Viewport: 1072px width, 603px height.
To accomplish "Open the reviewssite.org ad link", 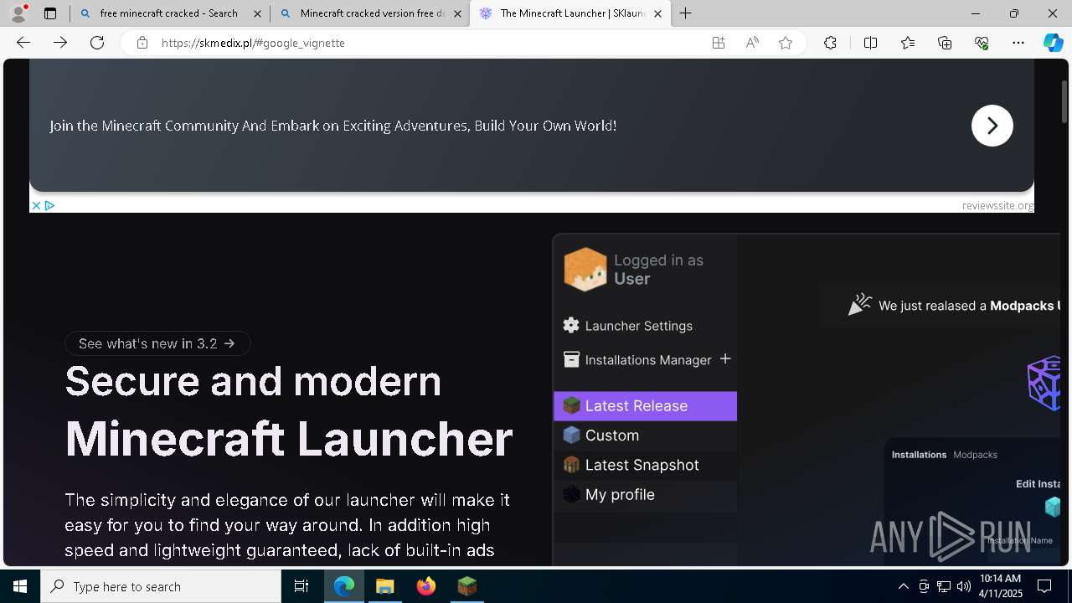I will coord(997,205).
